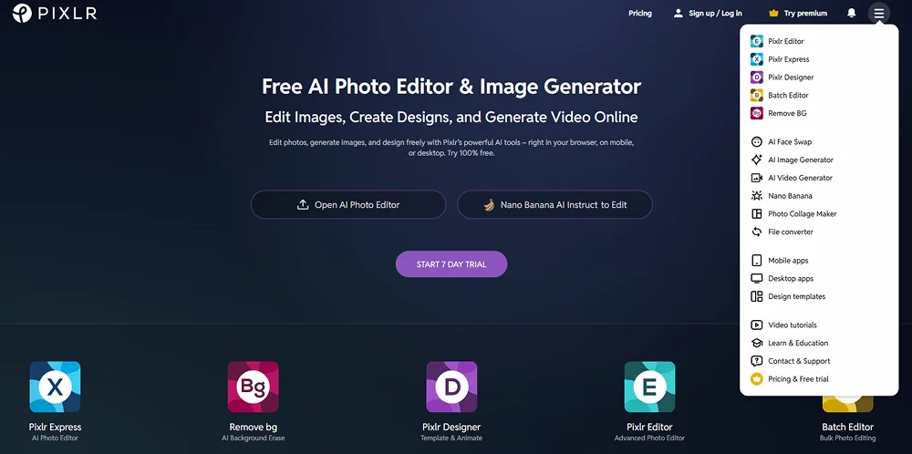Viewport: 912px width, 454px height.
Task: Collapse the hamburger menu
Action: pos(879,13)
